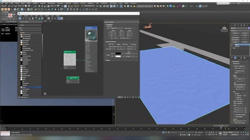This screenshot has height=140, width=250.
Task: Open the Modify tab in command panel
Action: click(x=235, y=25)
